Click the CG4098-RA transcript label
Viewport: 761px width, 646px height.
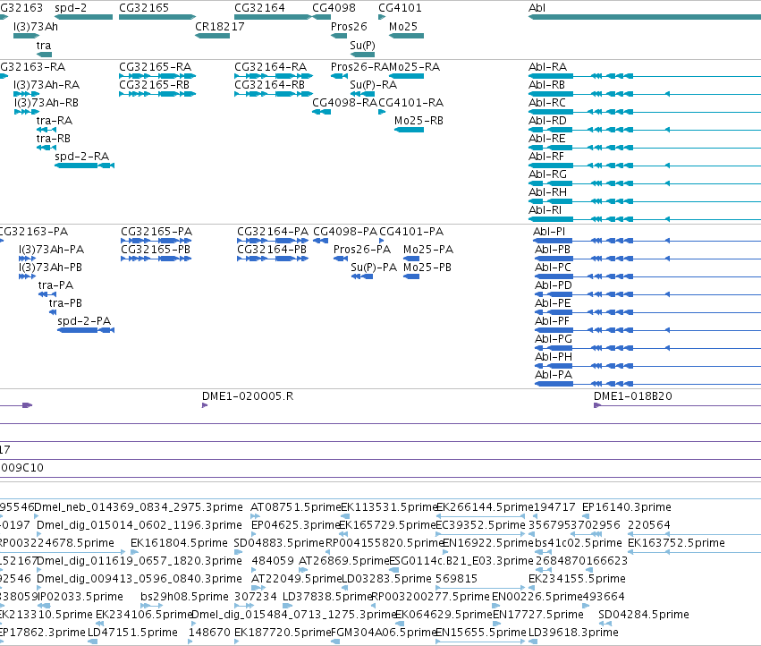tap(344, 103)
